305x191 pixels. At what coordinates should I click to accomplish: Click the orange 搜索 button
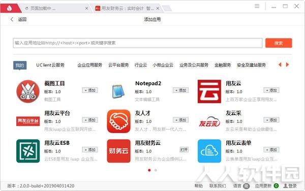(x=279, y=43)
